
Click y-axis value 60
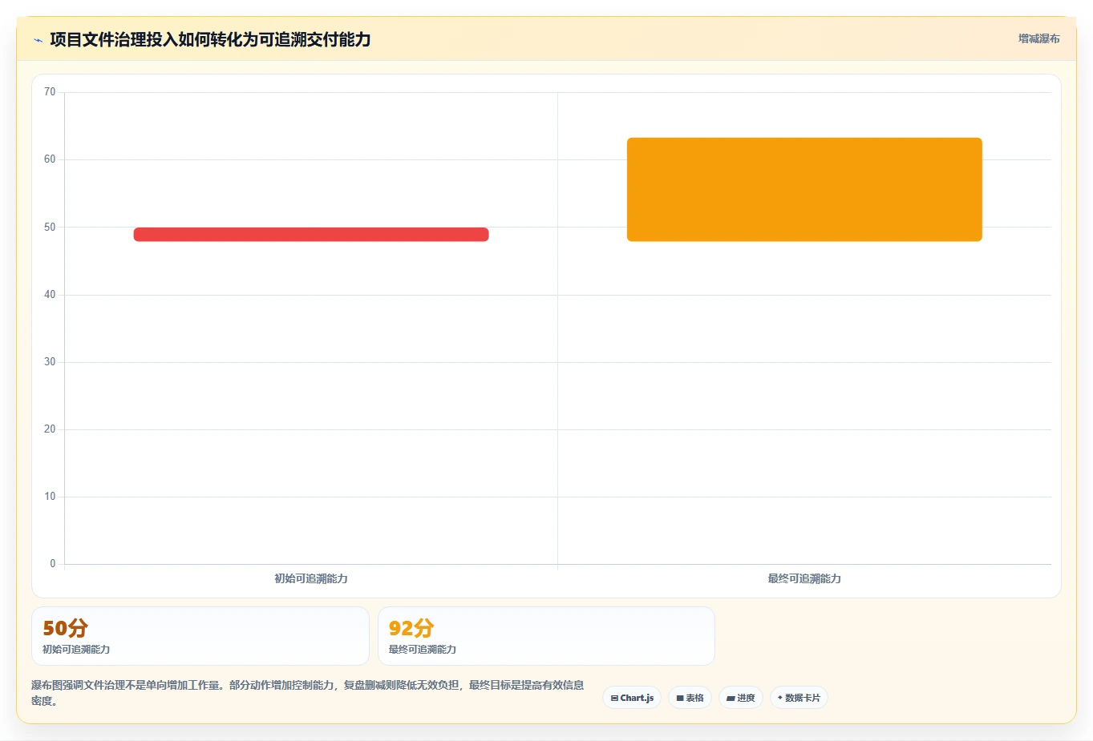pyautogui.click(x=50, y=159)
